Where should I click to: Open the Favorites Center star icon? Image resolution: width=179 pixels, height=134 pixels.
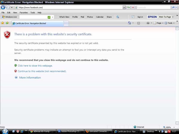coord(3,23)
